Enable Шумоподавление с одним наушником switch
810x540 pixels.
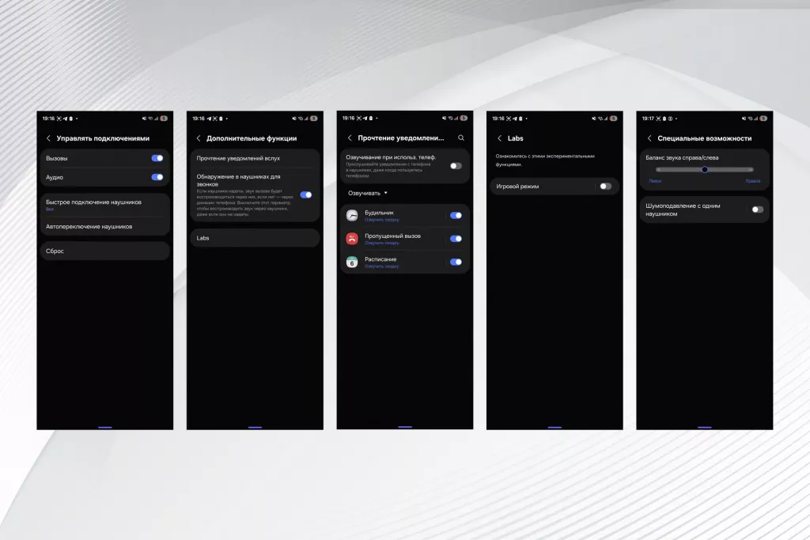click(x=757, y=210)
